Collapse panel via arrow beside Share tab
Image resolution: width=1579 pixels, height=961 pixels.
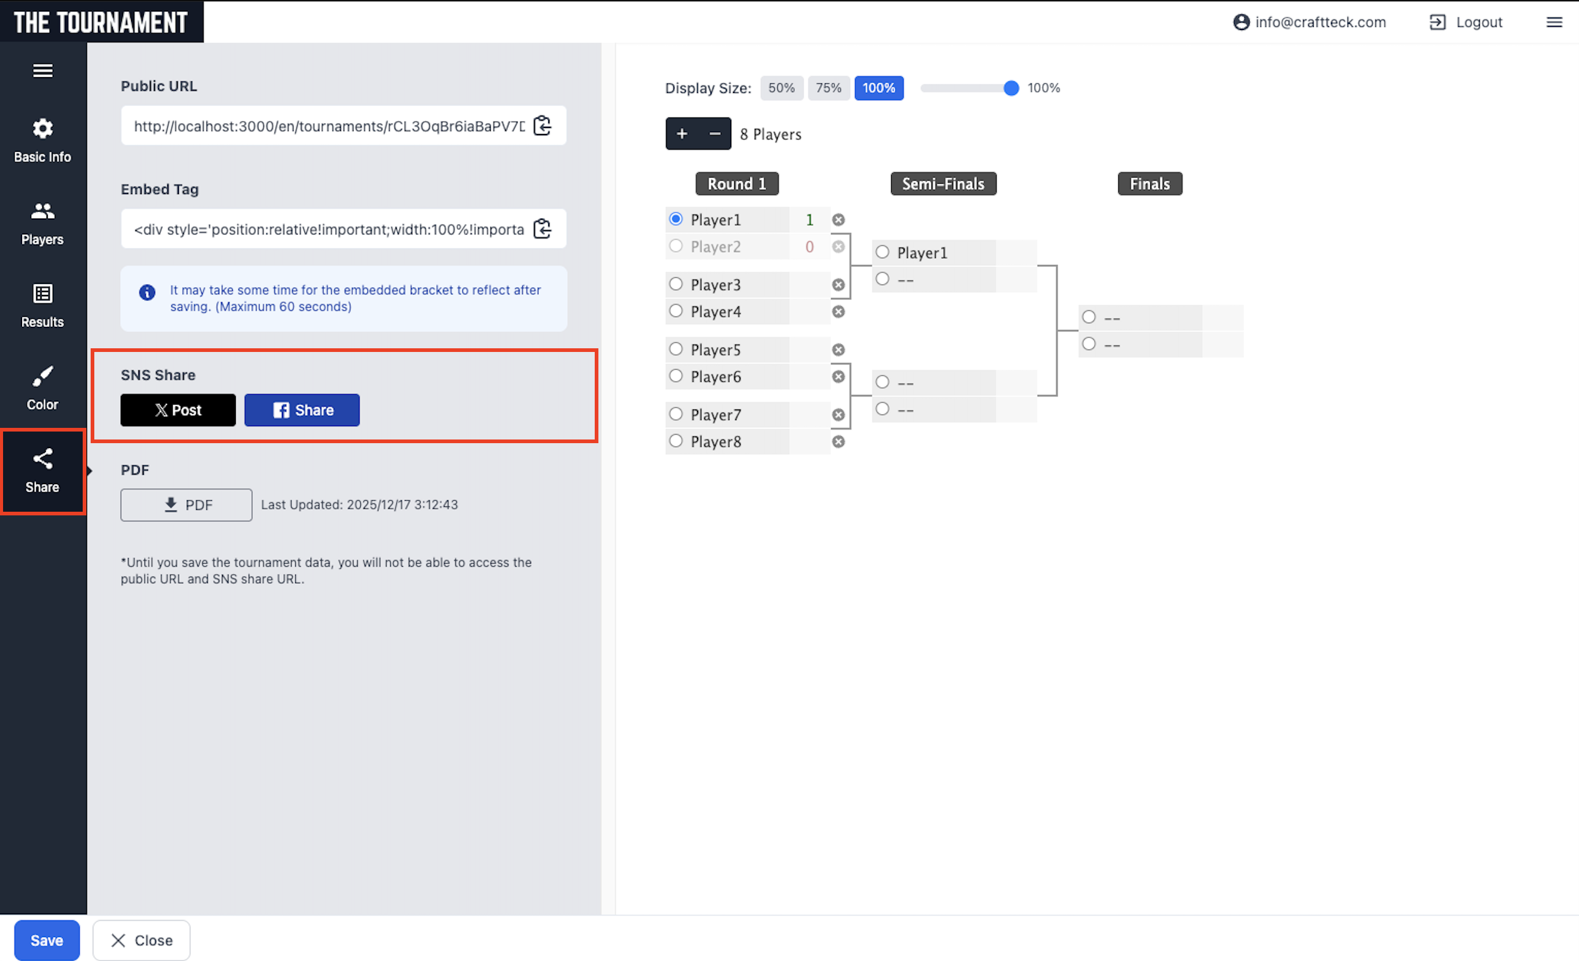tap(89, 471)
